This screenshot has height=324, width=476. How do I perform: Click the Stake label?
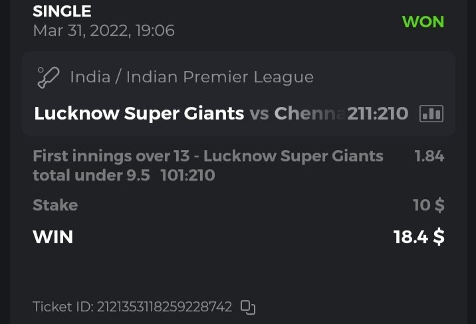tap(55, 205)
